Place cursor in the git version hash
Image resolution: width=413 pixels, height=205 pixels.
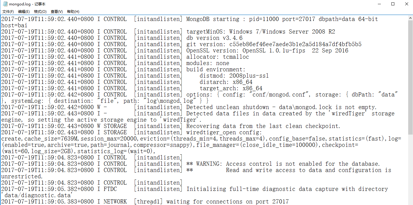tap(295, 44)
